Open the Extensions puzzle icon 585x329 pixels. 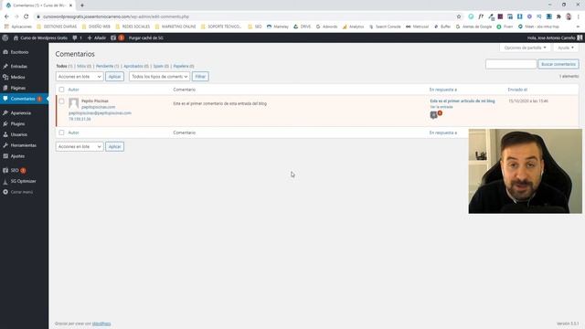pyautogui.click(x=558, y=16)
